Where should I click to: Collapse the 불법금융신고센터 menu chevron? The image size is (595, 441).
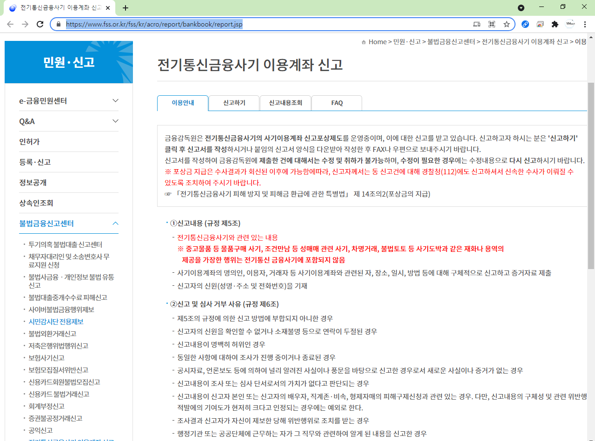point(116,224)
